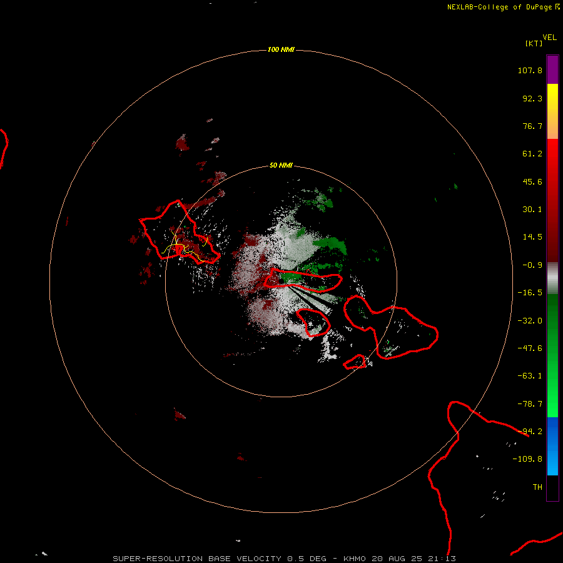Click the 30.1 legend value
This screenshot has width=563, height=563.
point(532,210)
